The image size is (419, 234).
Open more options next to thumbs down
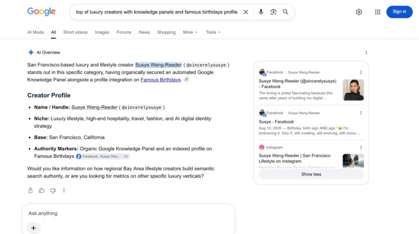[64, 191]
